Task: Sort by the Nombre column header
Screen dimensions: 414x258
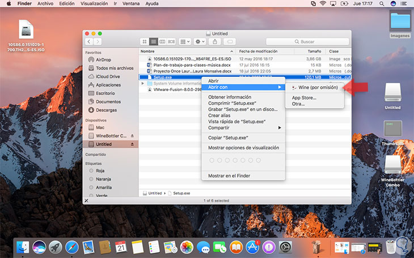Action: [187, 51]
